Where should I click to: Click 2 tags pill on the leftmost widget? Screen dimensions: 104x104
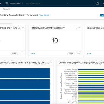point(14,54)
